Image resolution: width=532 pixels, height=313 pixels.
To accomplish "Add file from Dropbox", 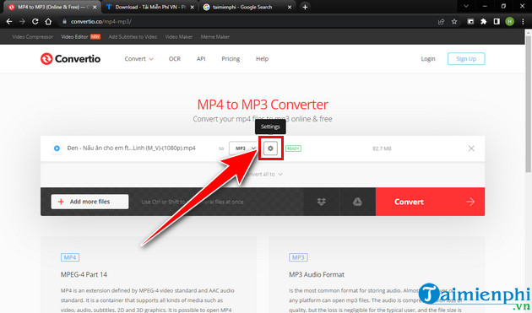I will [321, 202].
